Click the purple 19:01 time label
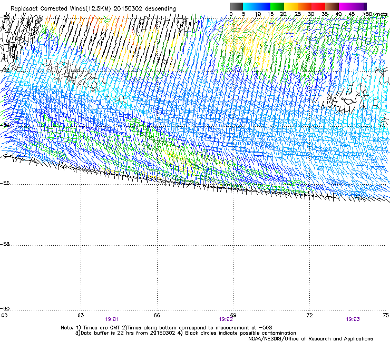The height and width of the screenshot is (342, 390). pyautogui.click(x=112, y=319)
